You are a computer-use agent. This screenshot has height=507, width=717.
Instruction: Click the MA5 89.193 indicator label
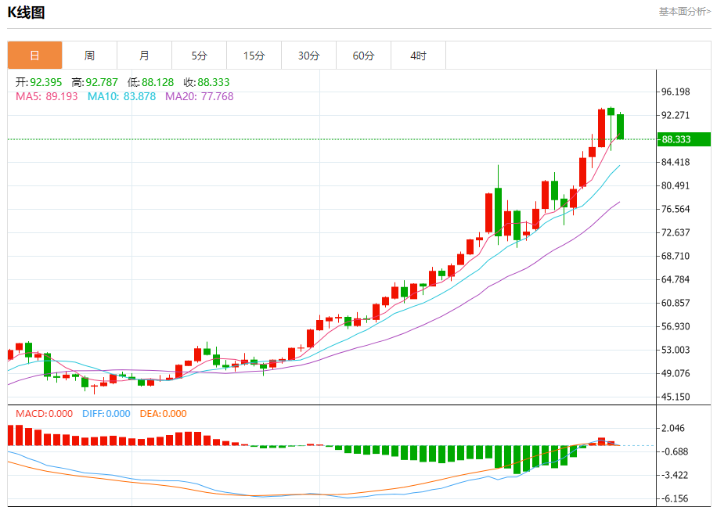(47, 96)
